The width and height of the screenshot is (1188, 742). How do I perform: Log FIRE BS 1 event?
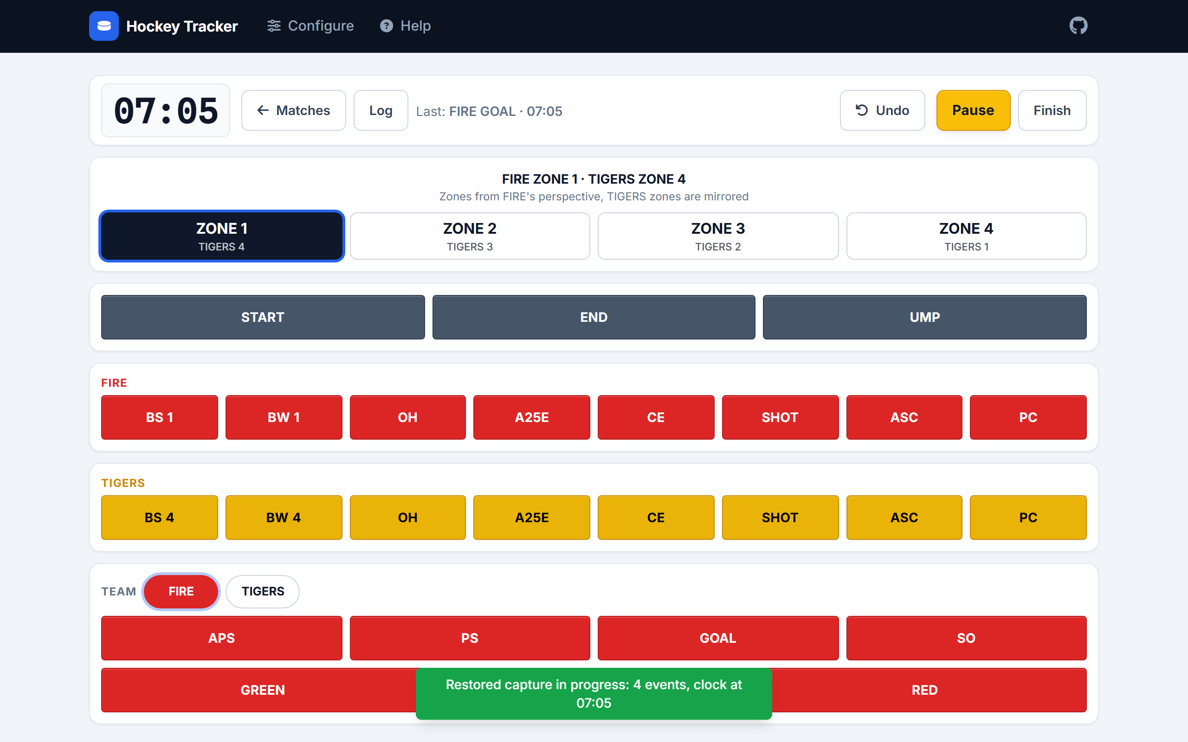(x=159, y=417)
